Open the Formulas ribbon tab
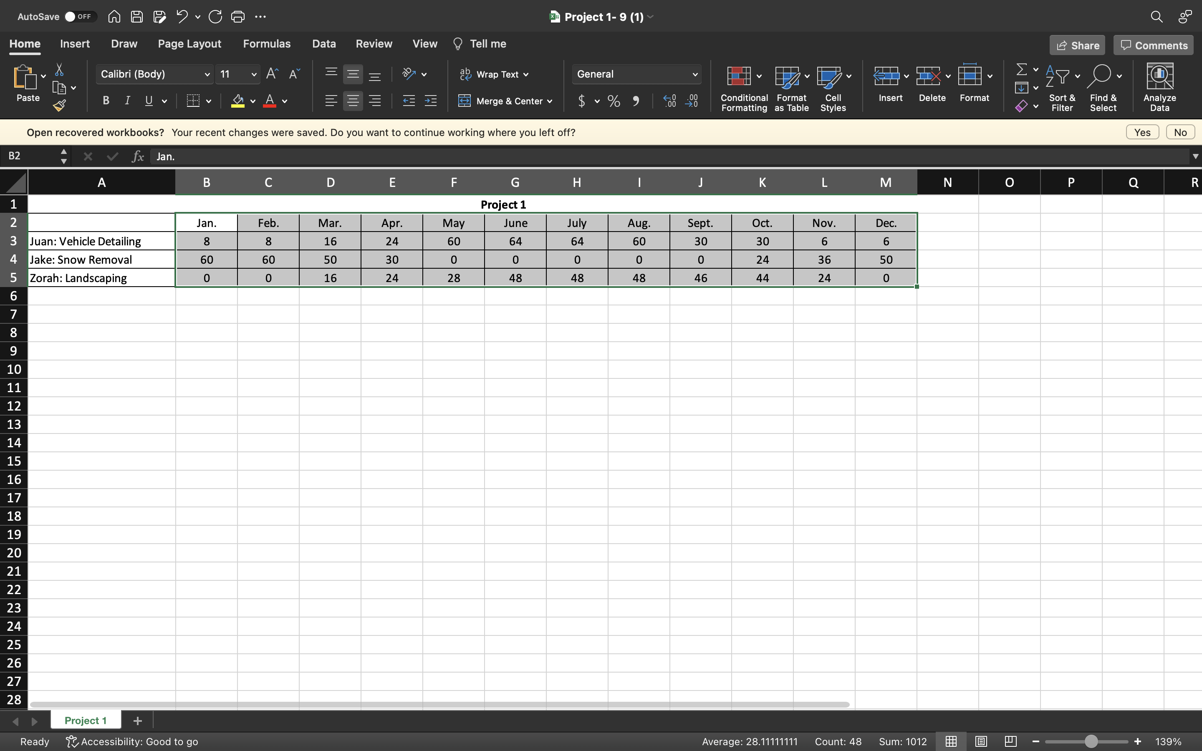Screen dimensions: 1202x751 [x=266, y=44]
